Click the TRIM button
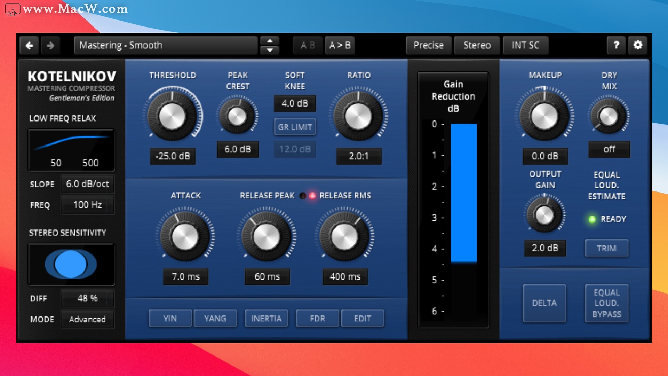The width and height of the screenshot is (668, 376). [606, 248]
